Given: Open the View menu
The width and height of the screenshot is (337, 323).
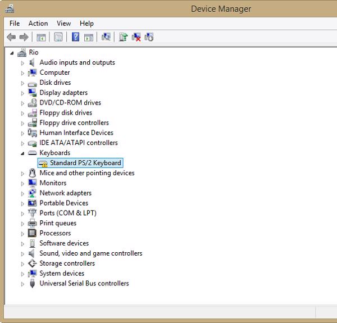Looking at the screenshot, I should [x=63, y=24].
